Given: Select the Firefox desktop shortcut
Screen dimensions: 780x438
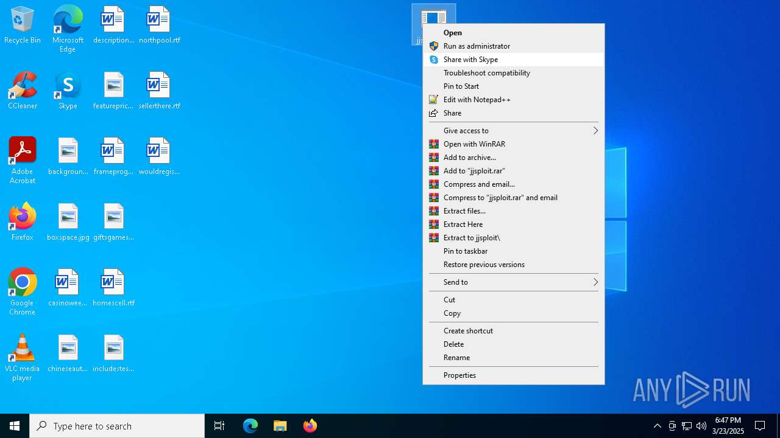Looking at the screenshot, I should point(23,223).
